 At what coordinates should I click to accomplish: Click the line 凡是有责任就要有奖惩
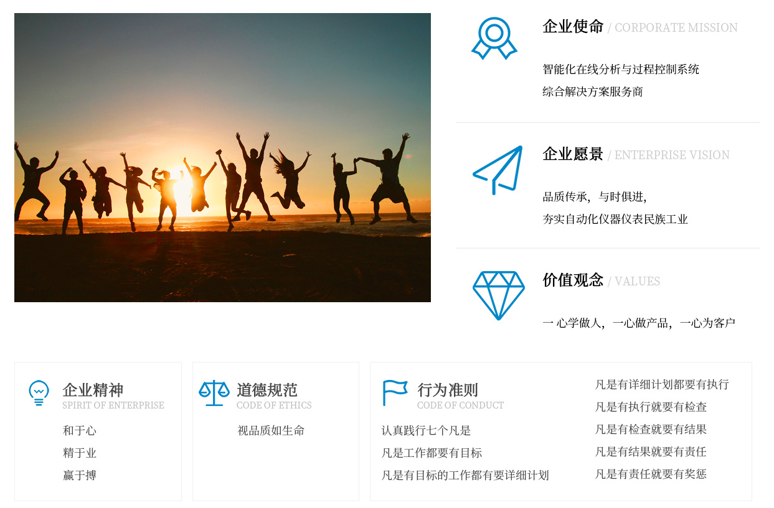coord(651,474)
